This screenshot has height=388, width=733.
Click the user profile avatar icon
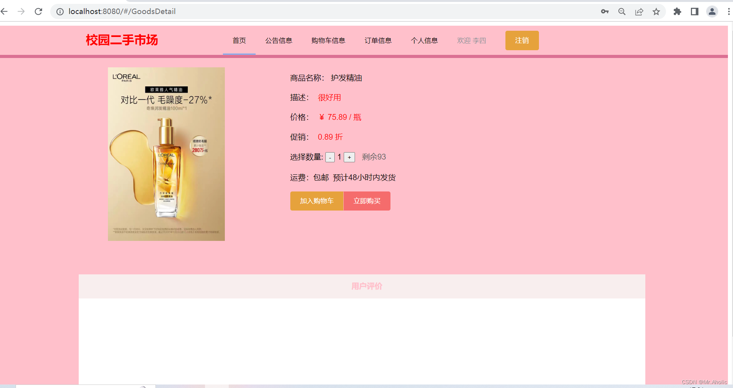point(712,12)
